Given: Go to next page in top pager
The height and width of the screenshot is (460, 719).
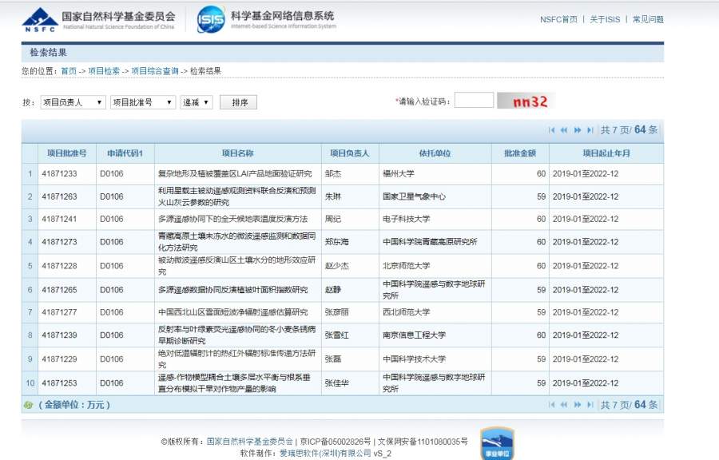Looking at the screenshot, I should (x=578, y=130).
